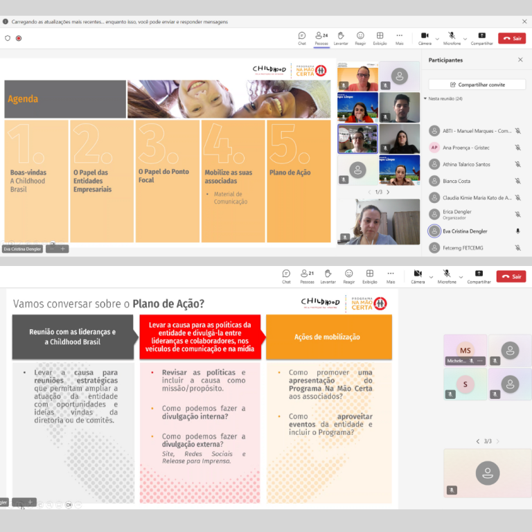Select participant Claudia Kimie Maria Kato
The image size is (532, 532).
[x=477, y=197]
